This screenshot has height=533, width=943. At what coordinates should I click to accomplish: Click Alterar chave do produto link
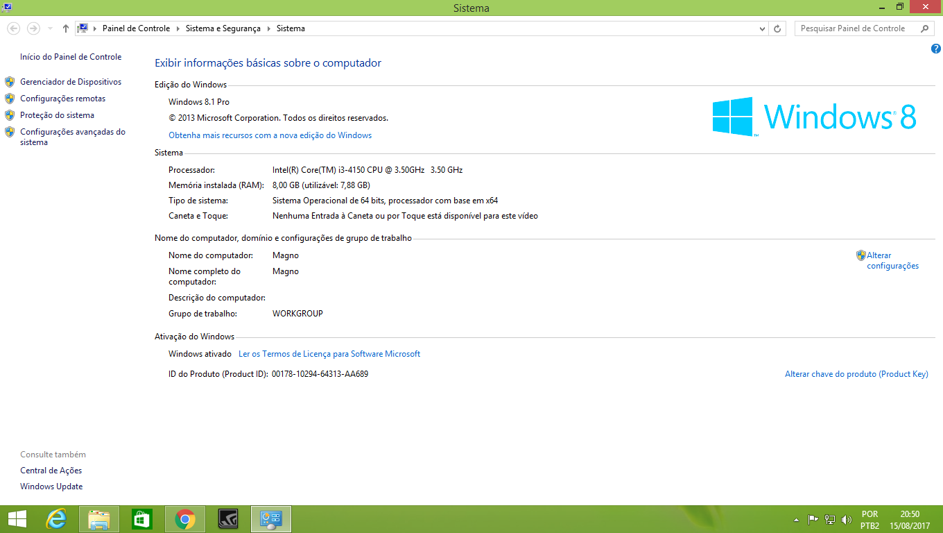click(856, 374)
